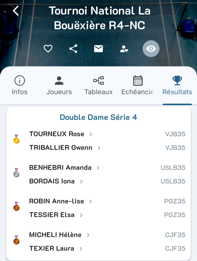Open TRIBALLIER Gwenn player profile

61,148
